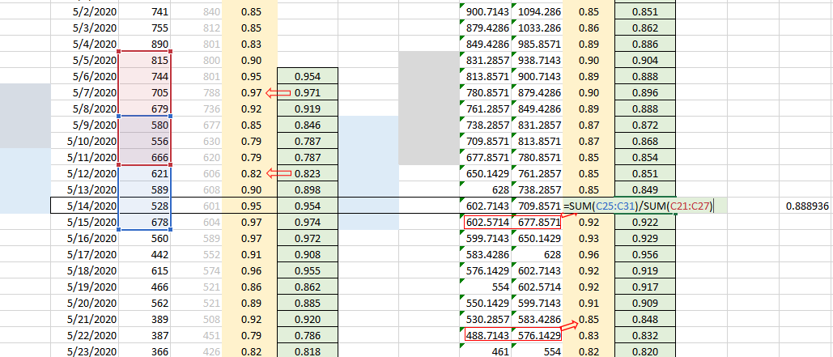Select the cell with value 461
The width and height of the screenshot is (833, 357).
pos(486,351)
